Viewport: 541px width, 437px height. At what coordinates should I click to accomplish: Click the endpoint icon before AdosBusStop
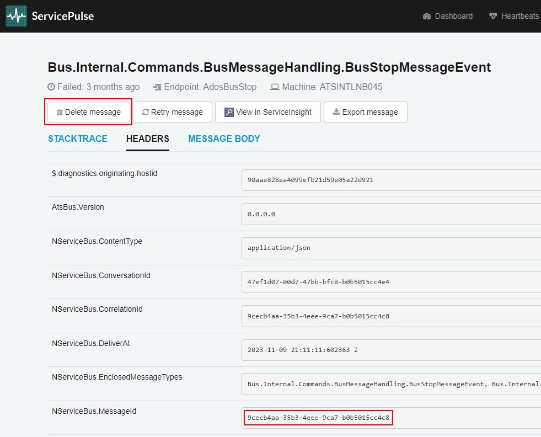pyautogui.click(x=157, y=87)
